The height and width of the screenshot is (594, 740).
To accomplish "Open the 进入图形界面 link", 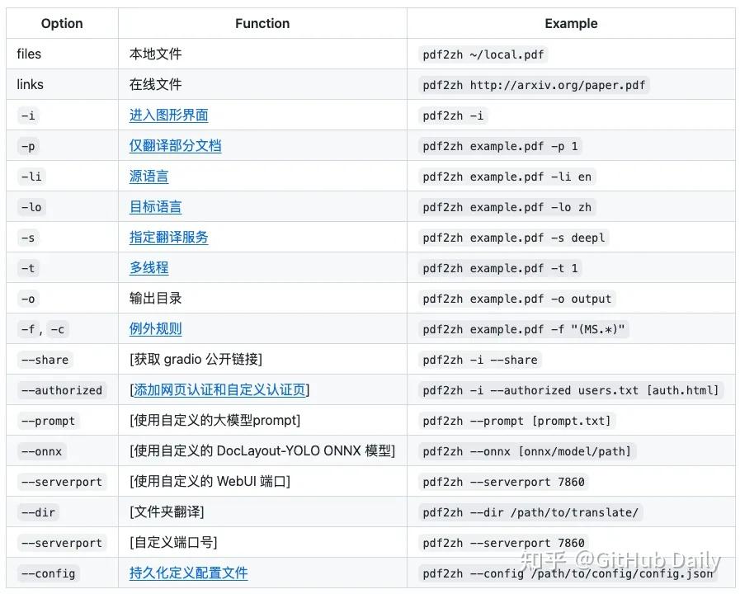I will (x=168, y=115).
